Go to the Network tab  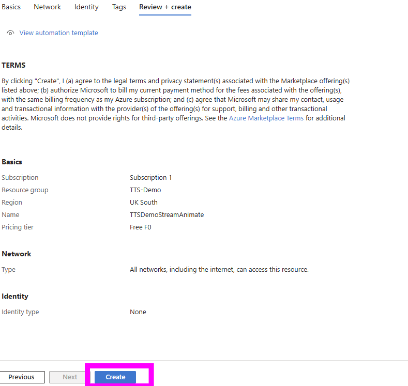pos(47,7)
